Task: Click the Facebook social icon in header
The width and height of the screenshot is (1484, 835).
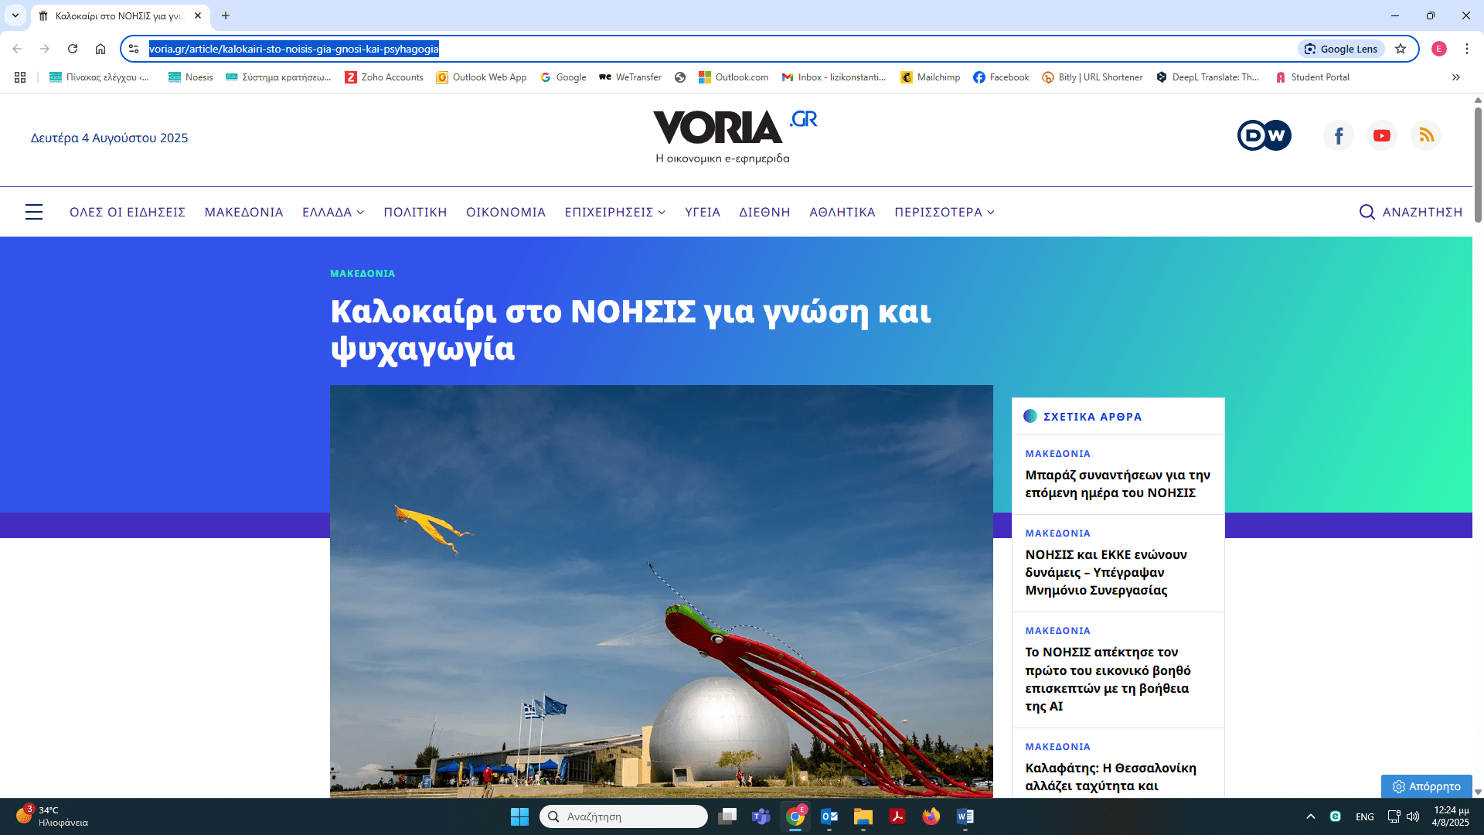Action: (x=1339, y=136)
